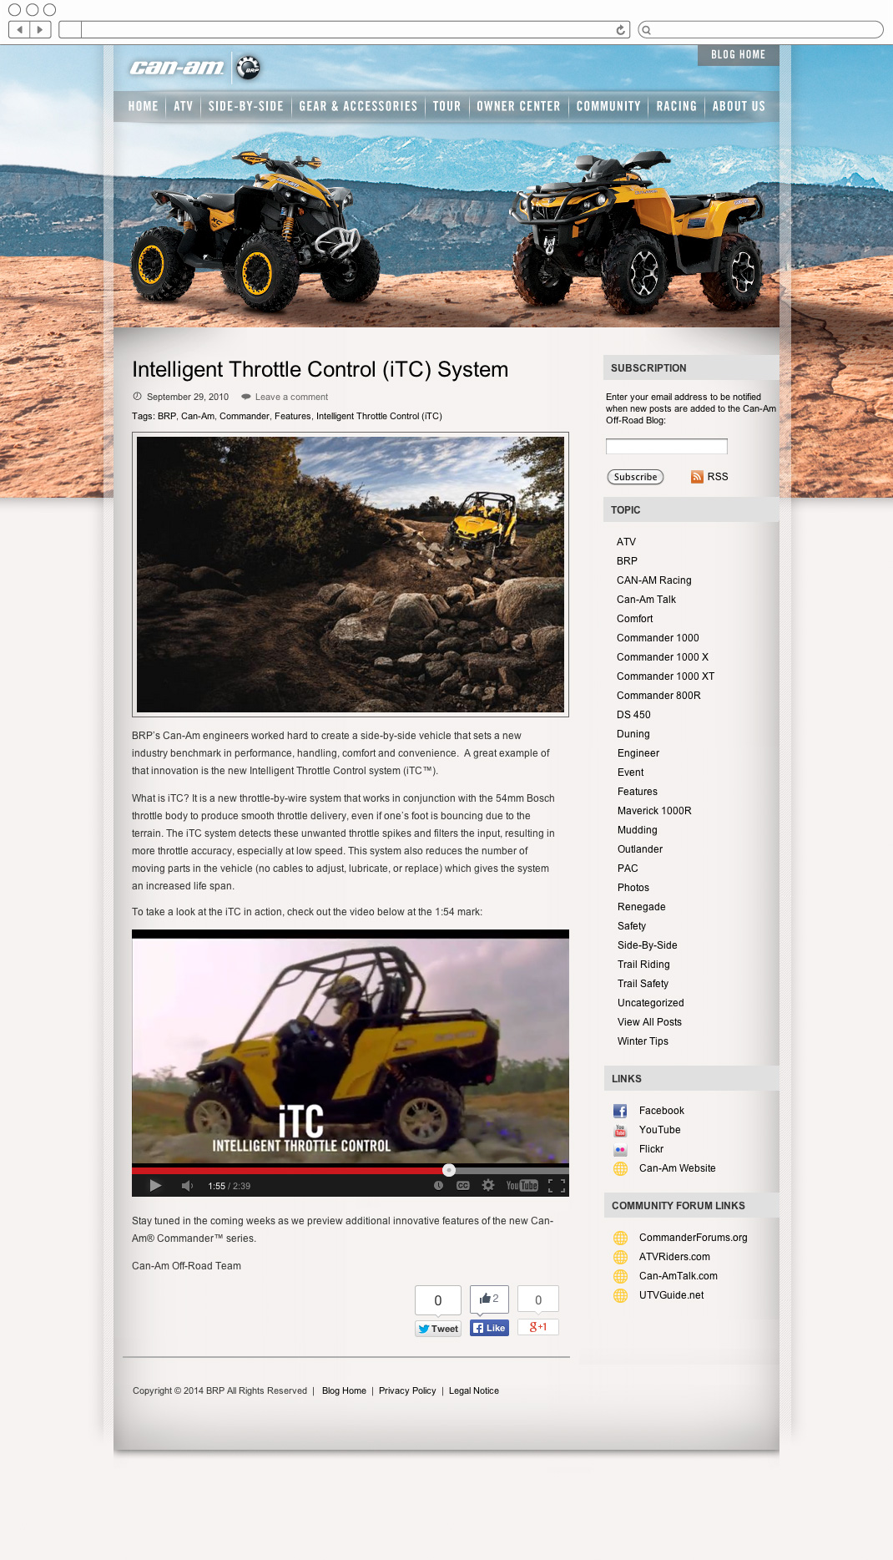Click the Google +1 button
Image resolution: width=893 pixels, height=1560 pixels.
point(538,1327)
